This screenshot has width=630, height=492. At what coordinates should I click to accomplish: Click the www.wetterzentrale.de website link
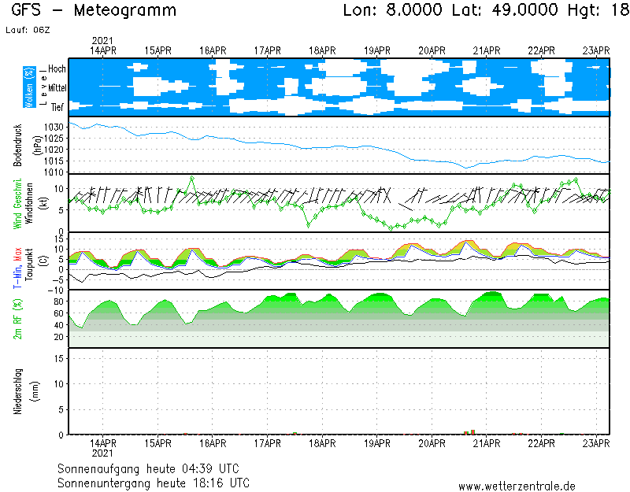pos(516,486)
